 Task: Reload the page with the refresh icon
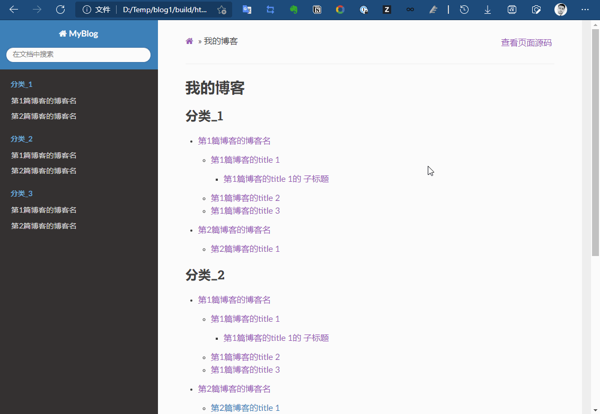tap(60, 10)
